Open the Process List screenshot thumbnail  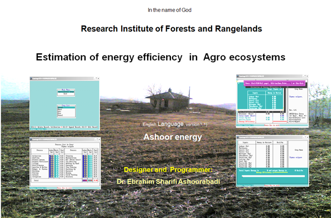[65, 163]
